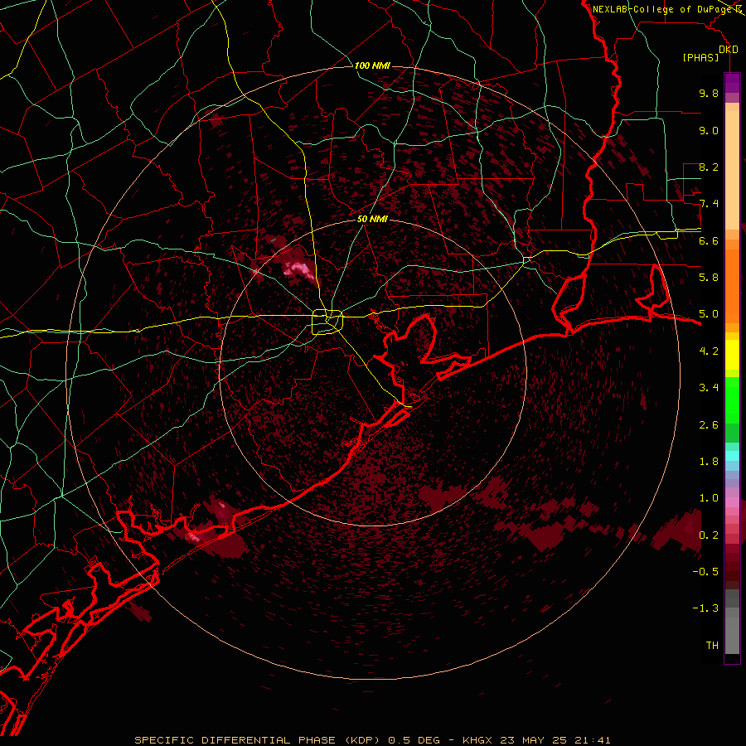The height and width of the screenshot is (746, 746).
Task: Click the 4.2 scale value
Action: point(709,351)
